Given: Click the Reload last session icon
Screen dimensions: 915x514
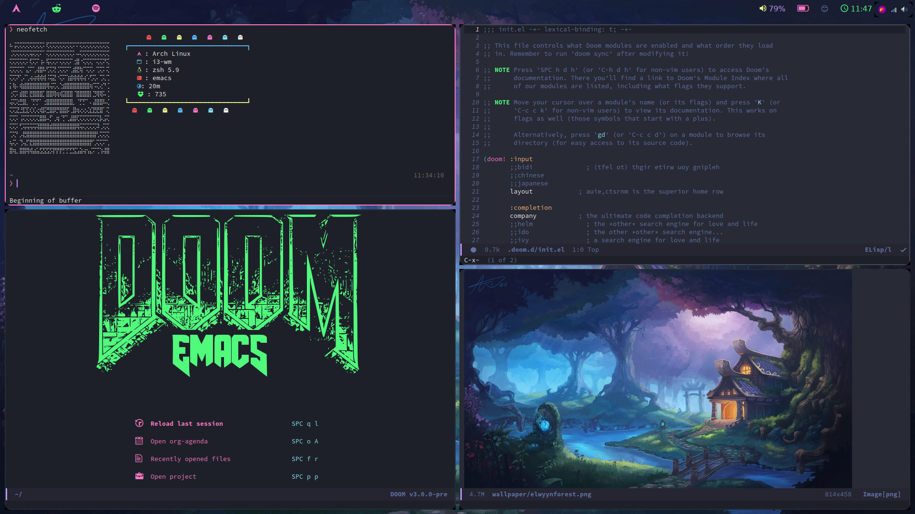Looking at the screenshot, I should [x=139, y=423].
